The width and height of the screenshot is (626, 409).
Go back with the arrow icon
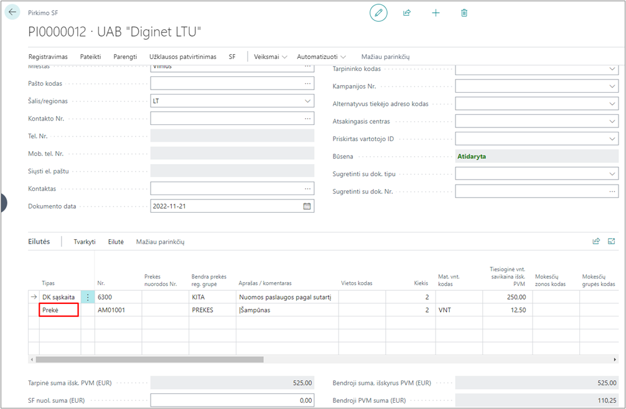12,12
